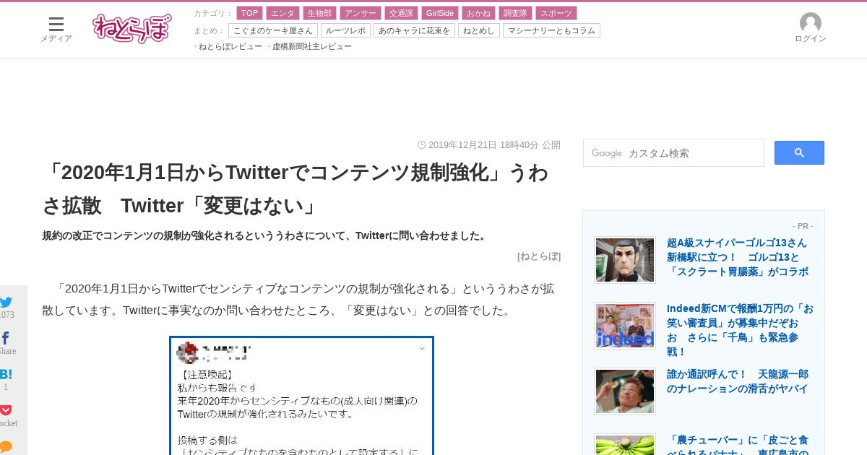Open the ゴルゴ13 スクラート胃腸薬 article link
Viewport: 867px width, 455px height.
(738, 257)
